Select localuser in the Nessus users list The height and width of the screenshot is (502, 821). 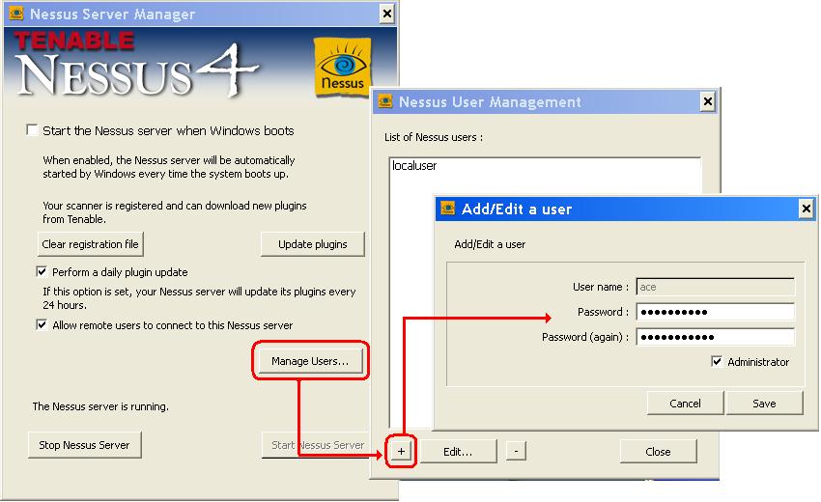[x=415, y=166]
